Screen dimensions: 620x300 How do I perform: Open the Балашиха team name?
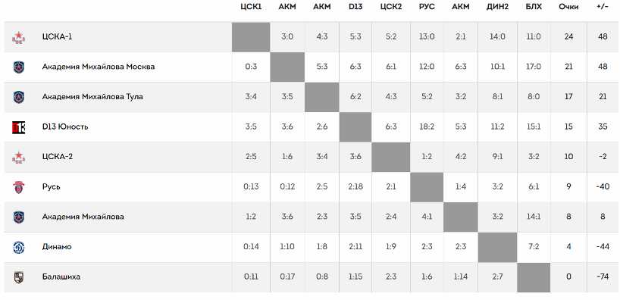click(61, 277)
